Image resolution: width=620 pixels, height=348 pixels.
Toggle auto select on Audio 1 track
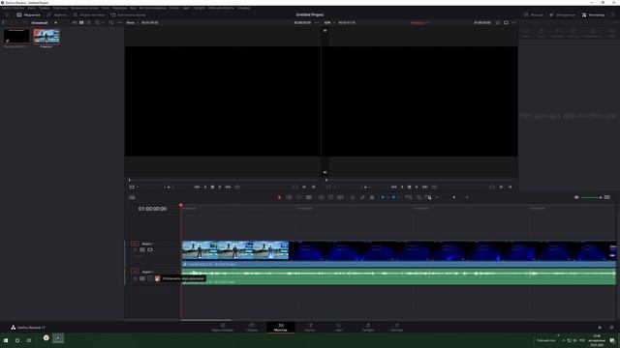(142, 278)
